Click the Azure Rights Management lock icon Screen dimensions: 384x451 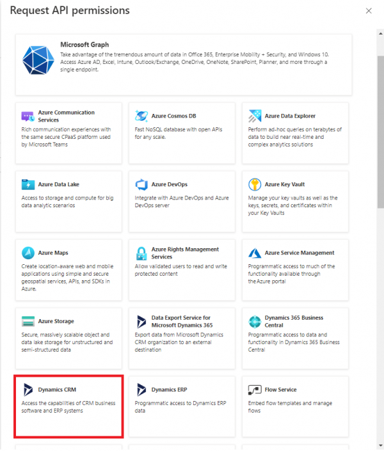(141, 253)
